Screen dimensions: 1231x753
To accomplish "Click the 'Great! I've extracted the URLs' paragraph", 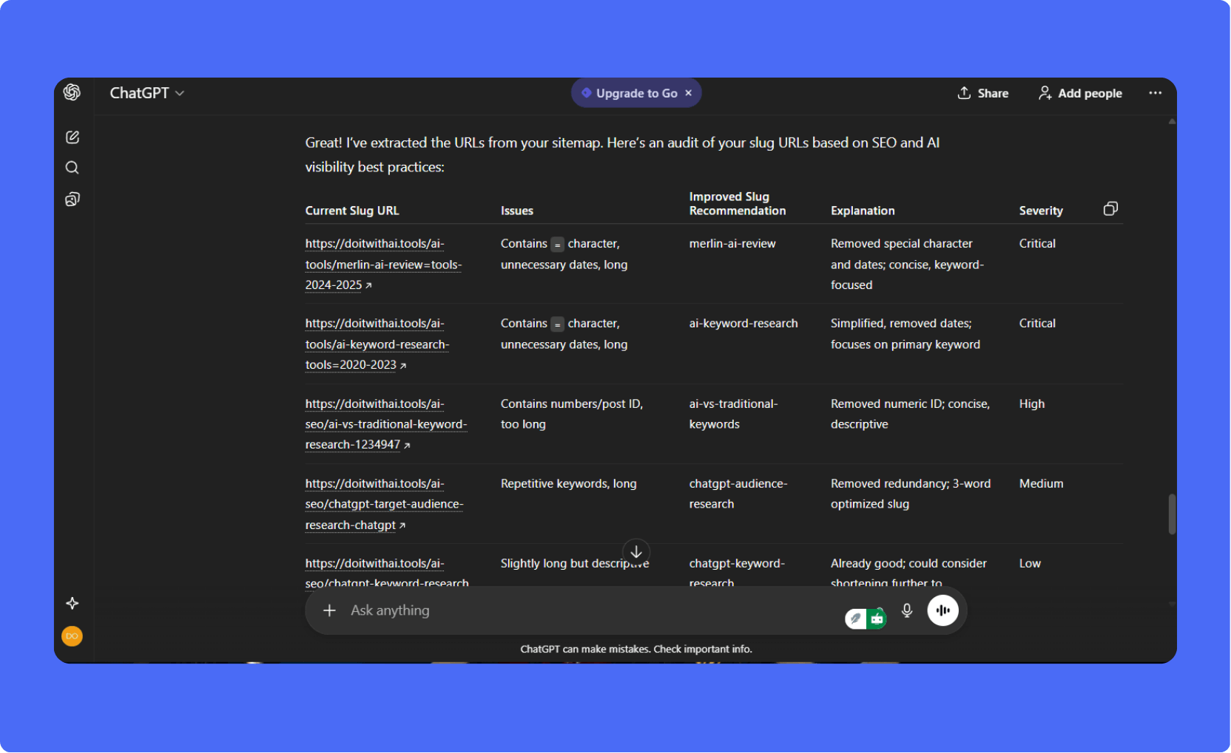I will coord(622,155).
